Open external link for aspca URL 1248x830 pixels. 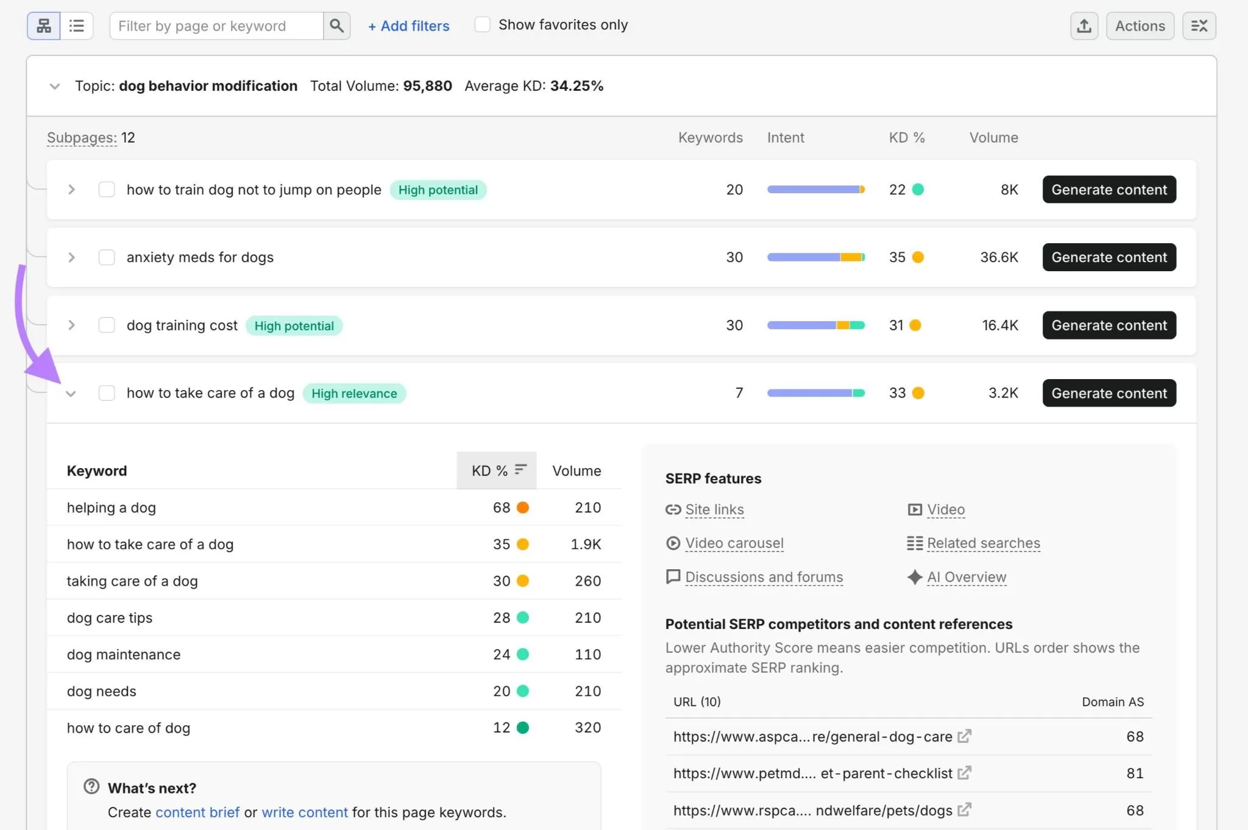(x=964, y=736)
